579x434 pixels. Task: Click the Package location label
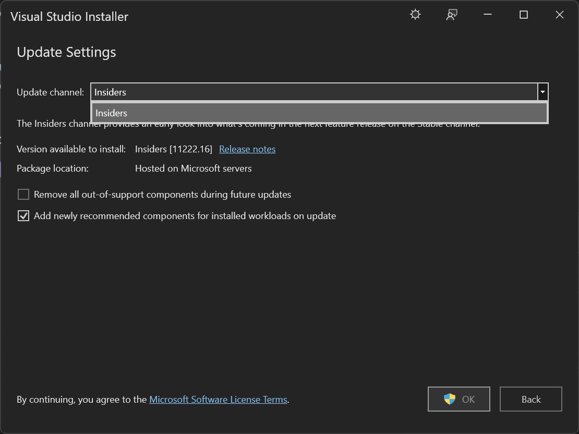pyautogui.click(x=53, y=168)
